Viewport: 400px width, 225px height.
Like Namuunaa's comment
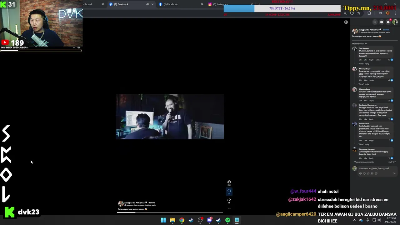[365, 158]
